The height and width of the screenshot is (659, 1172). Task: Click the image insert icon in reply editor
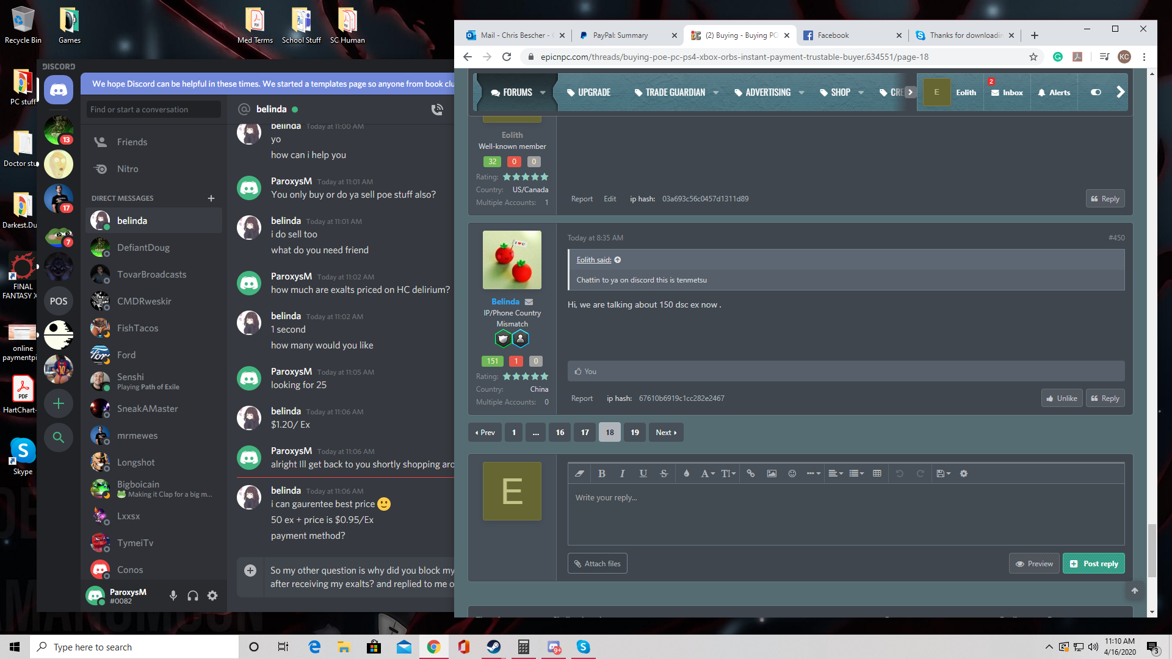pyautogui.click(x=770, y=473)
